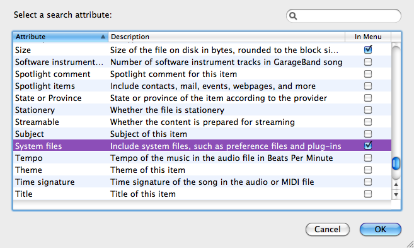Click the magnifying glass search icon

pos(293,16)
